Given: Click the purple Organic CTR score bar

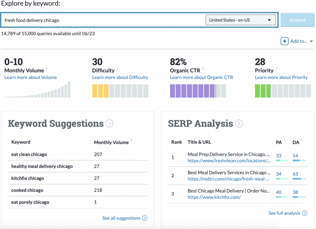Looking at the screenshot, I should pyautogui.click(x=198, y=91).
